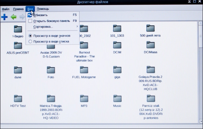Viewport: 203px width, 129px height.
Task: Open the Foto folder icon
Action: (51, 70)
